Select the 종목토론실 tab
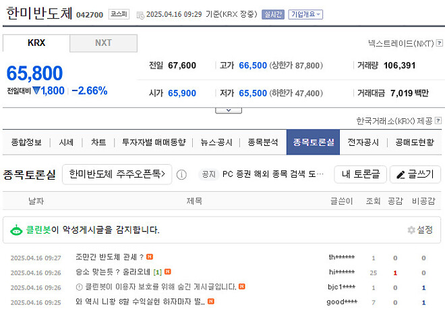 313,143
